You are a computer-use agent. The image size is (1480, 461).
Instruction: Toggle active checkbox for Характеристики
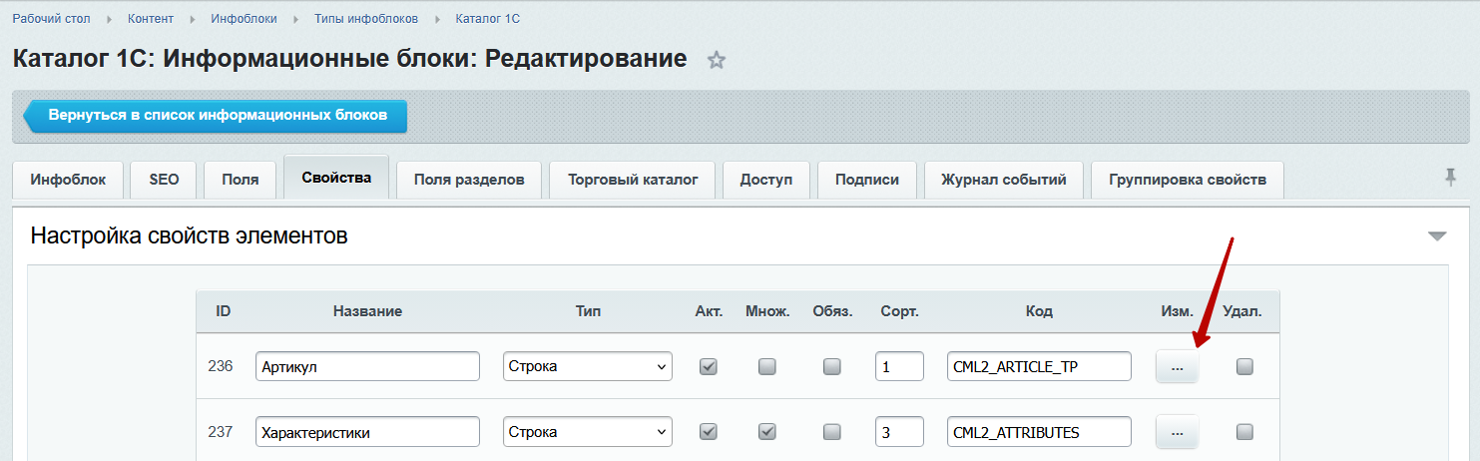click(x=709, y=432)
